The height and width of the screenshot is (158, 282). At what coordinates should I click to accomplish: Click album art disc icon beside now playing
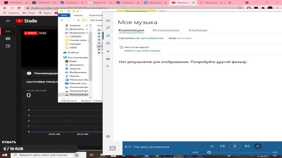[x=113, y=148]
